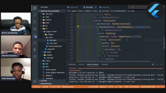Open the Testing flask view
Screen dimensions: 166x93
coord(35,43)
